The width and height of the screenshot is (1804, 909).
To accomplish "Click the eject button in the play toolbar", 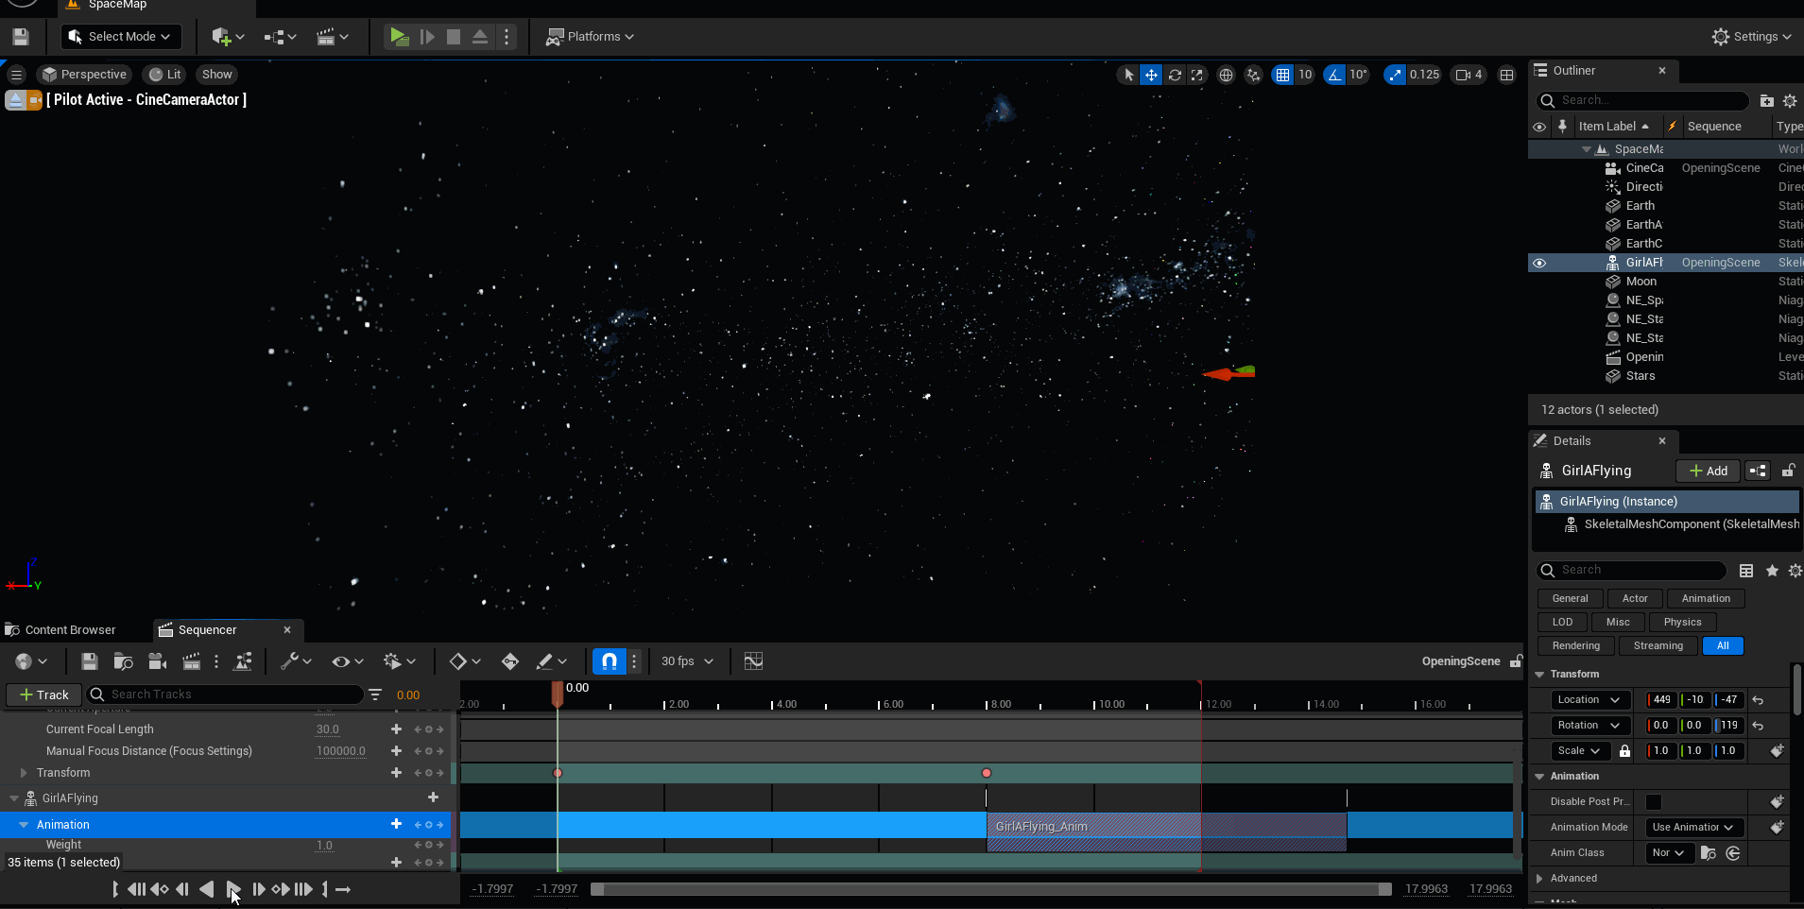I will (480, 37).
